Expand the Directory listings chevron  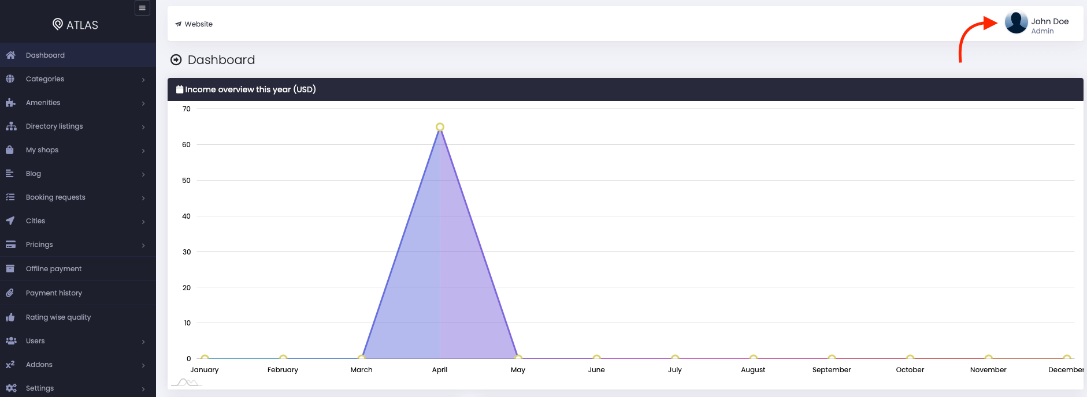143,127
